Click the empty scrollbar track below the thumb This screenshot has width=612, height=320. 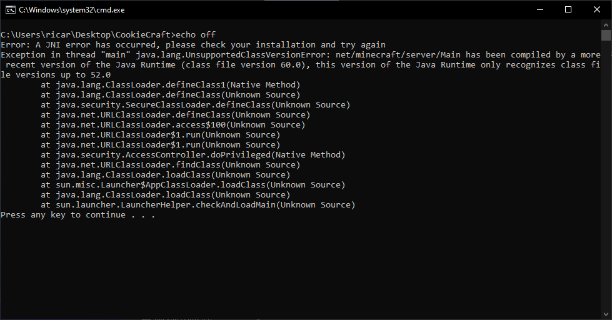pos(606,187)
